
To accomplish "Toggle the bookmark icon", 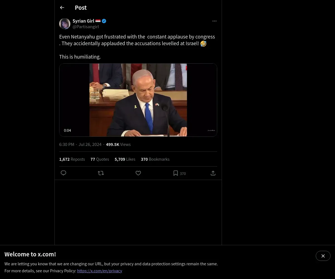I will pos(176,173).
